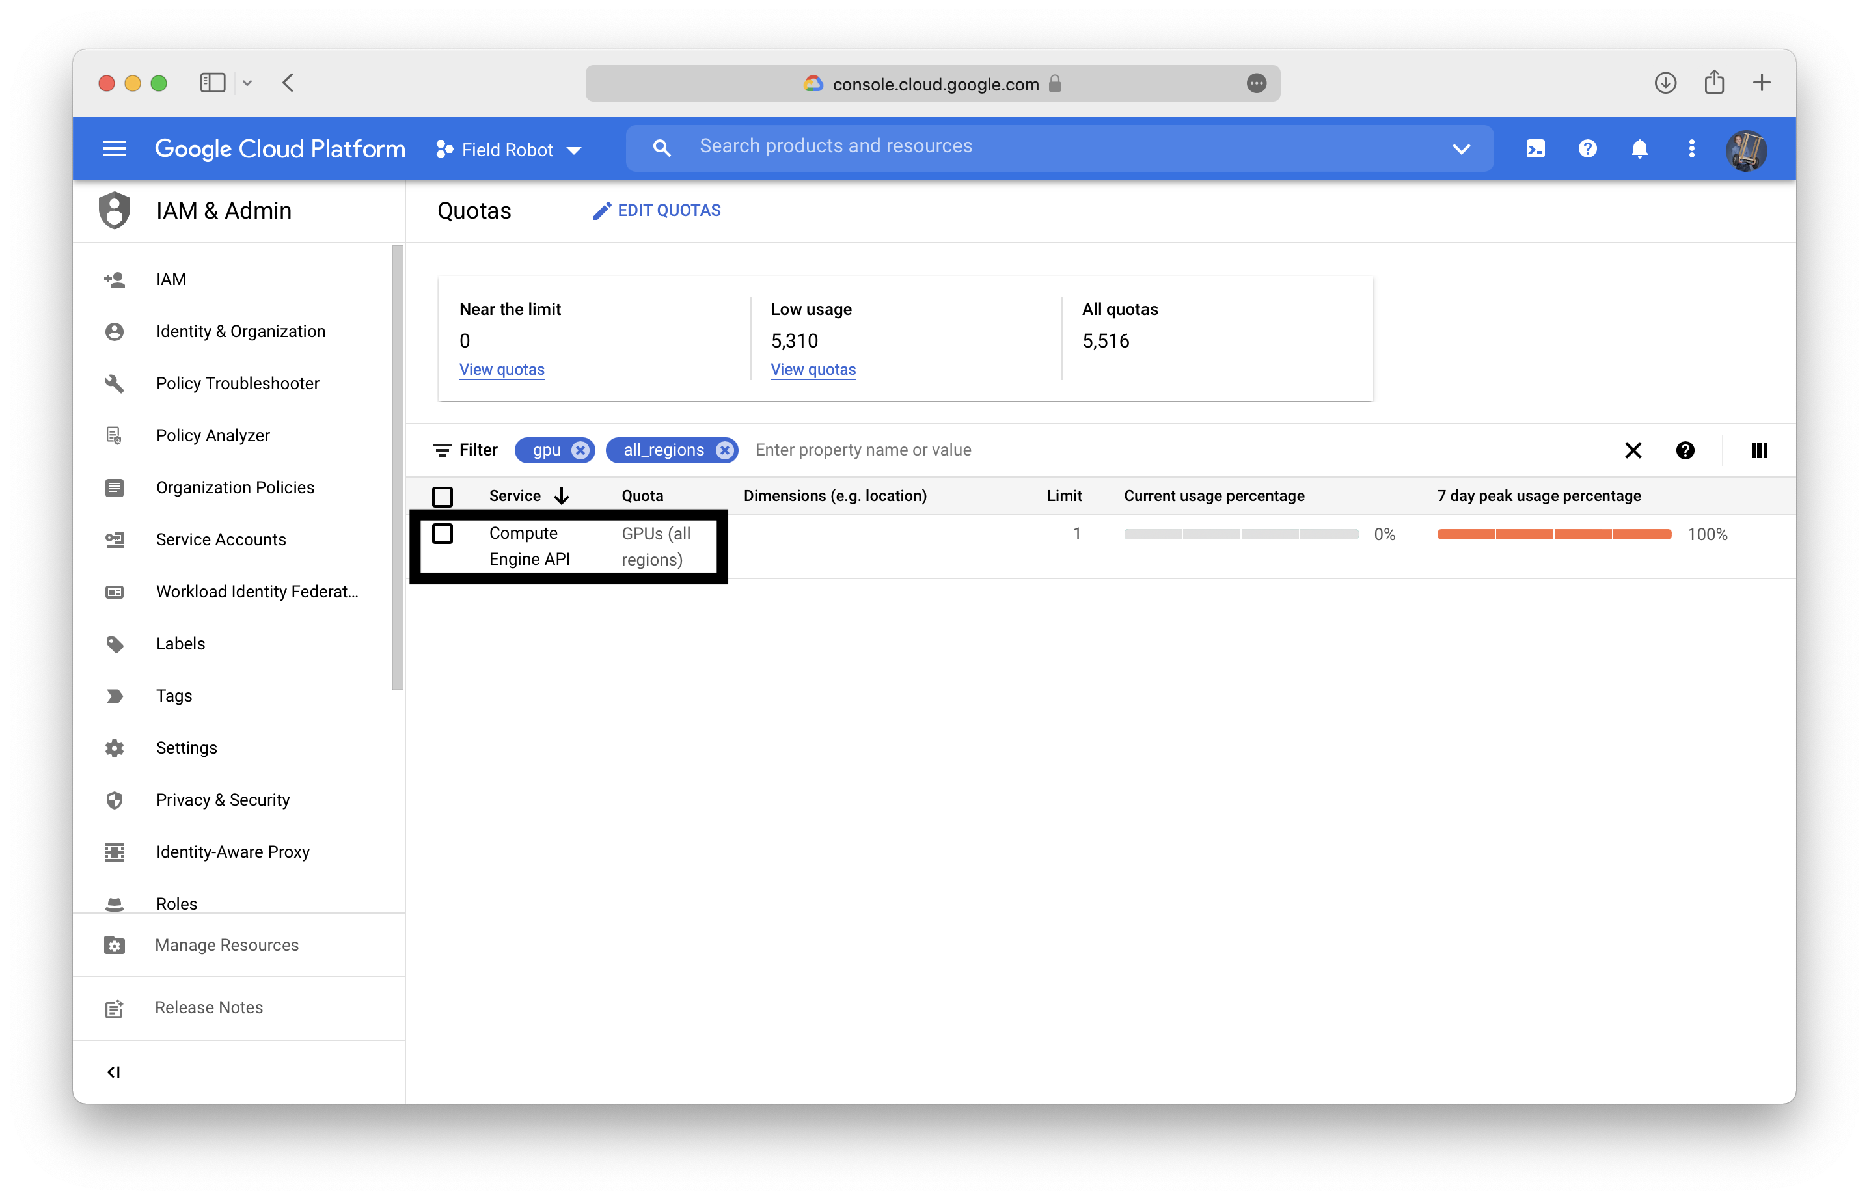The image size is (1869, 1200).
Task: Click the page options icon in the address bar
Action: pos(1256,83)
